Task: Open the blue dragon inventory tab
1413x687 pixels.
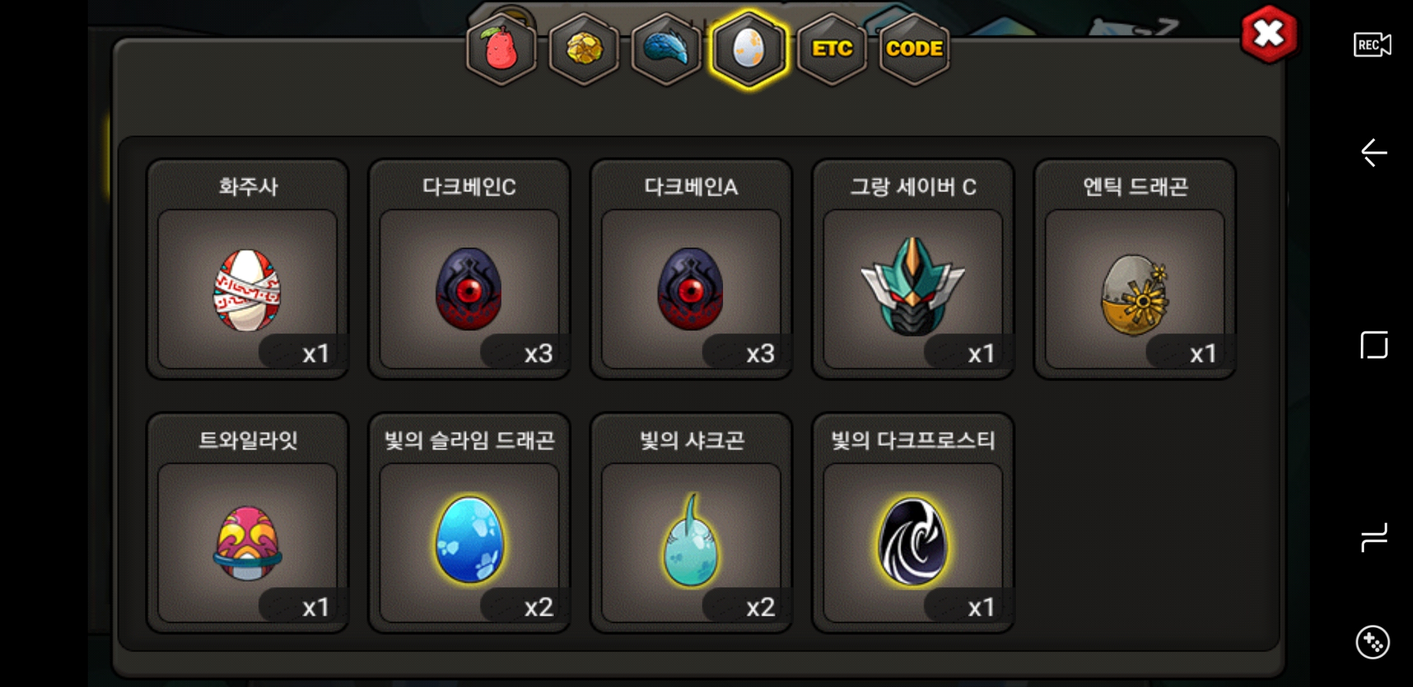Action: pyautogui.click(x=666, y=50)
